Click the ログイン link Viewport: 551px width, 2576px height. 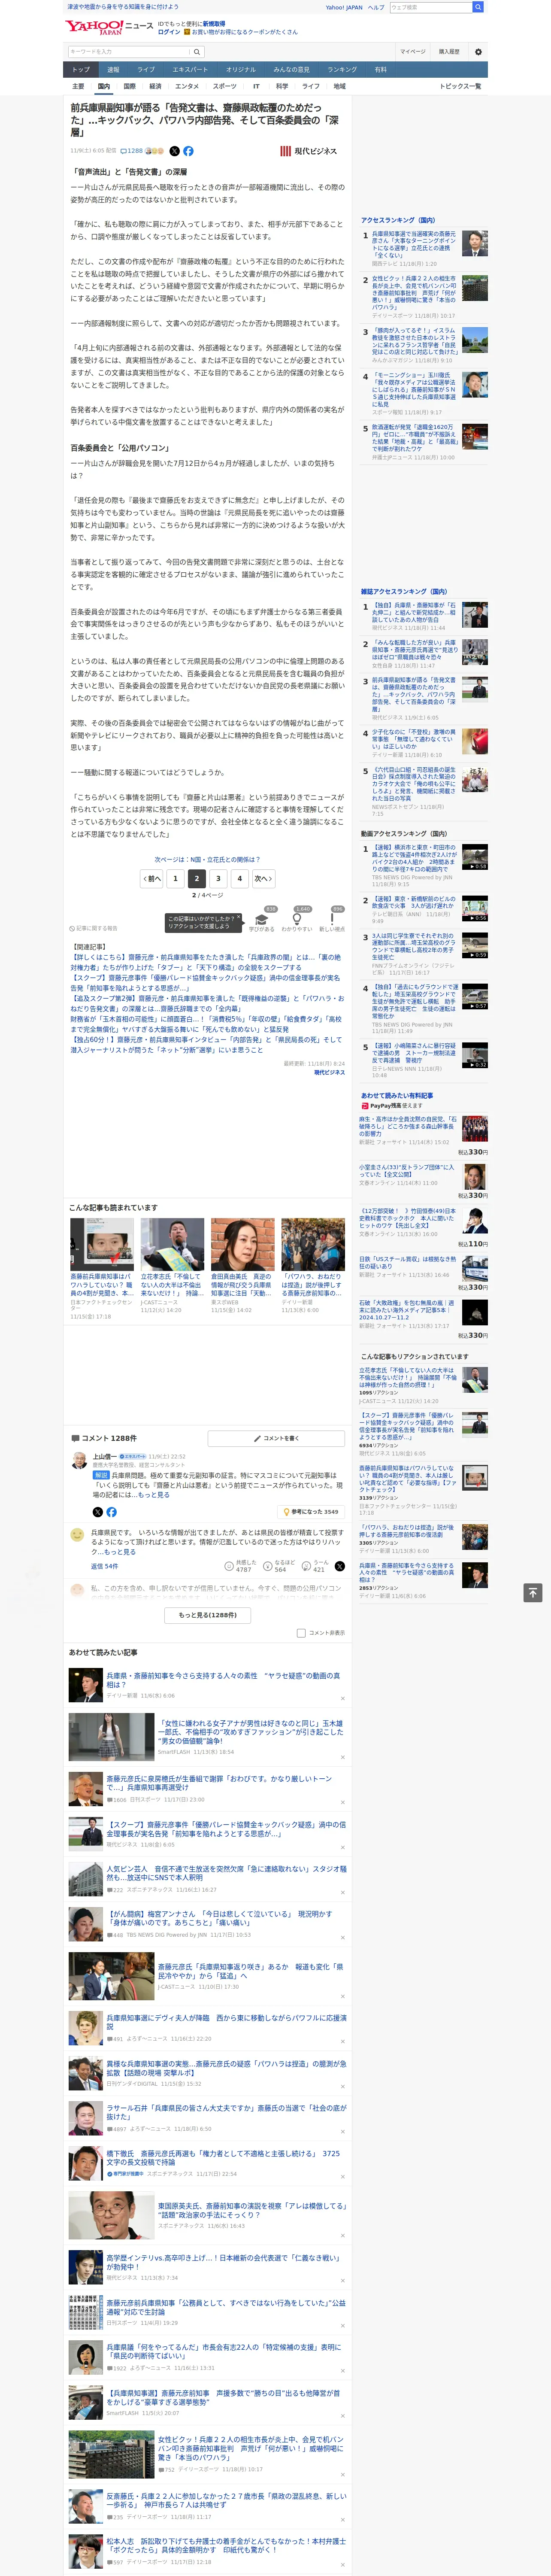[169, 32]
